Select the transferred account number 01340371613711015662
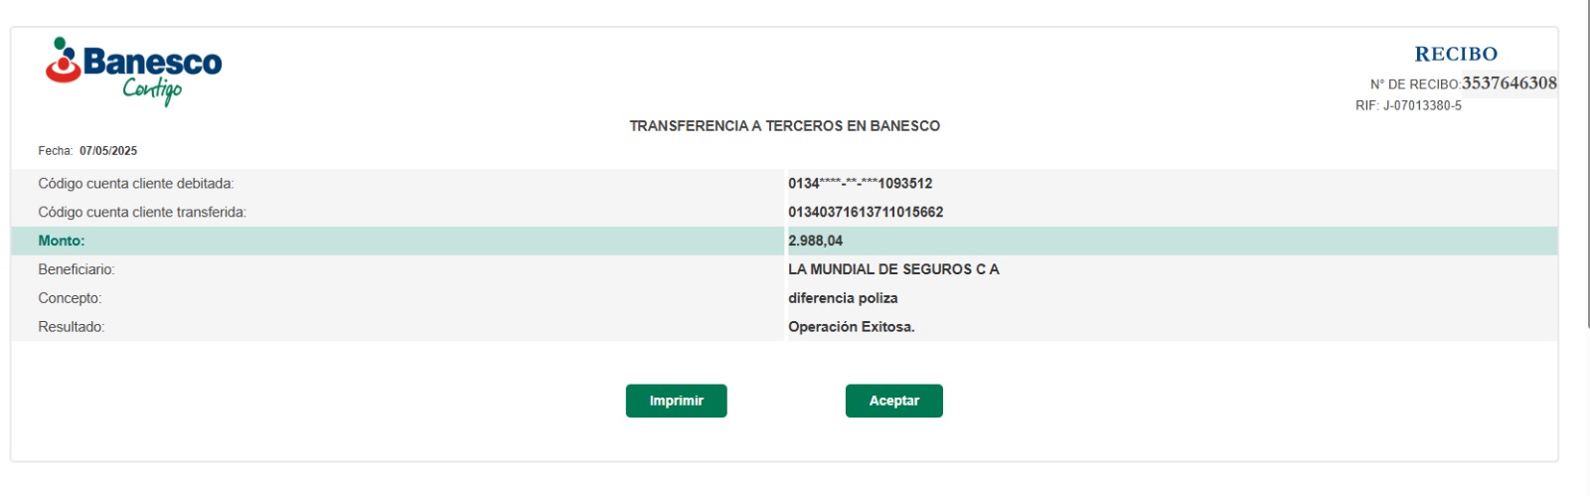This screenshot has height=496, width=1590. 866,213
